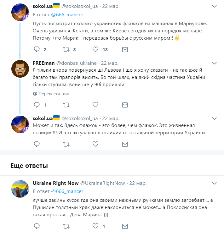
Task: Share FREEman's tweet by direct message
Action: pos(125,105)
